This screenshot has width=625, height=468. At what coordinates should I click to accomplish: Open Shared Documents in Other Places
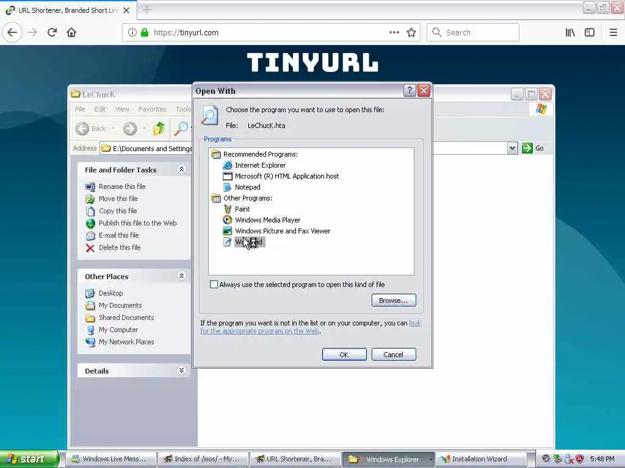coord(126,317)
